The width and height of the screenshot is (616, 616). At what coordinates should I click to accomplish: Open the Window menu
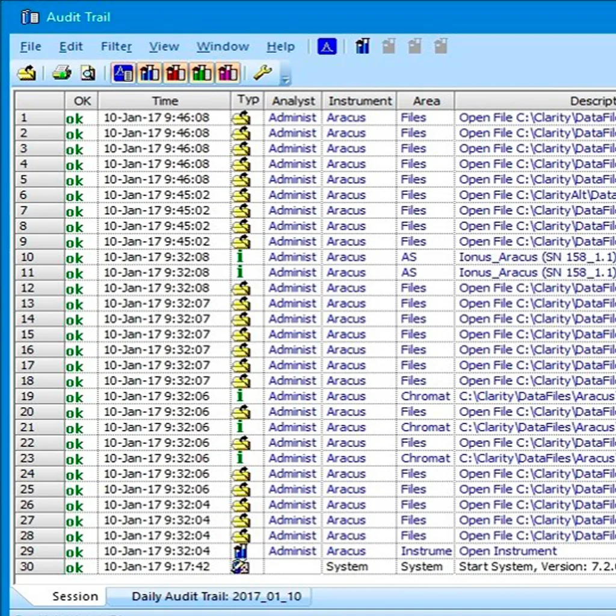pos(223,47)
